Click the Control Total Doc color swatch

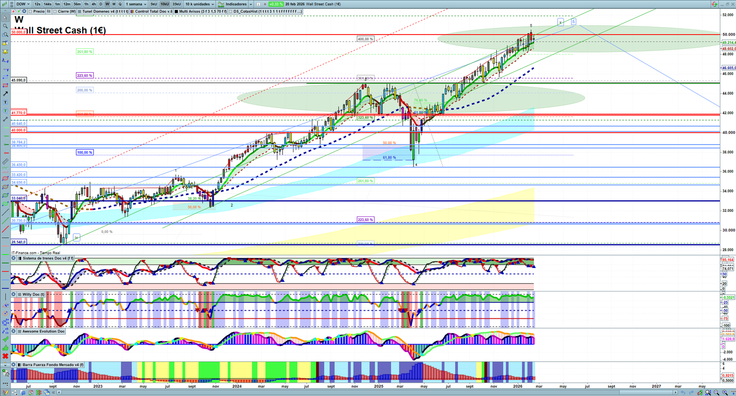(x=132, y=12)
